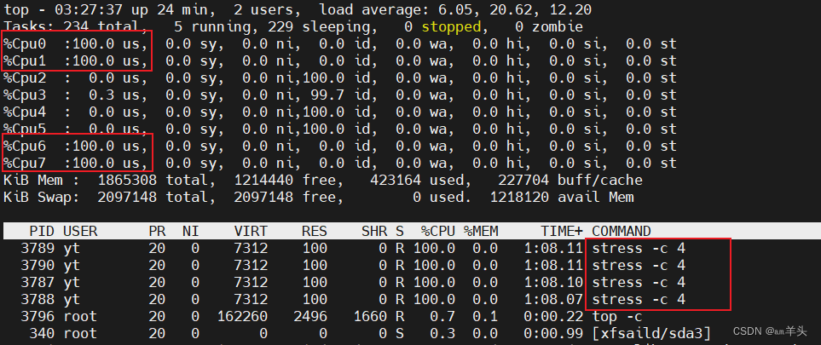Click the PID column header

pos(42,231)
